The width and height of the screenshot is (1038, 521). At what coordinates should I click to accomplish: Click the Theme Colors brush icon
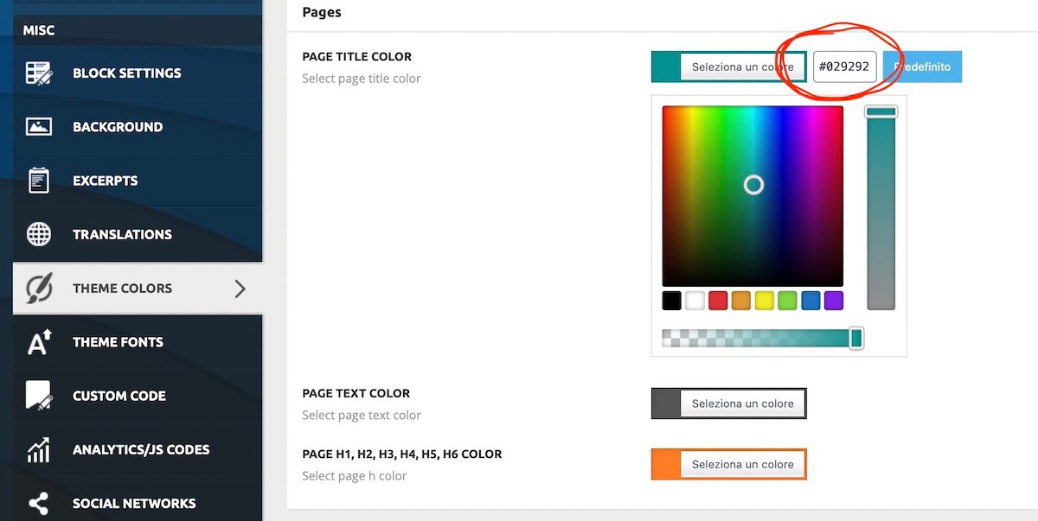tap(39, 288)
